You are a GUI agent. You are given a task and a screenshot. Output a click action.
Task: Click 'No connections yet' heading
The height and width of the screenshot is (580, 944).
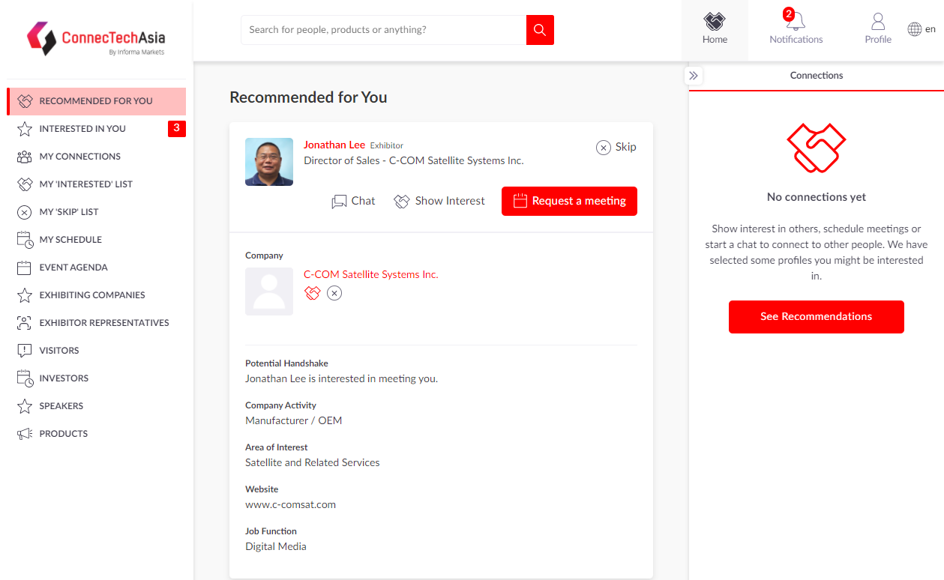pyautogui.click(x=817, y=197)
